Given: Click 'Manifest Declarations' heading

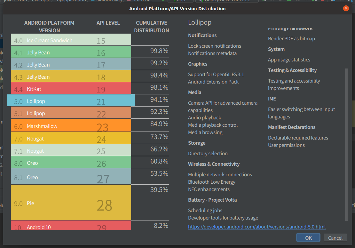Looking at the screenshot, I should tap(291, 127).
